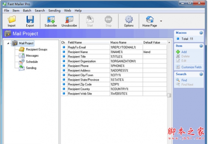Click the Customize Fields list icon

(x=178, y=67)
